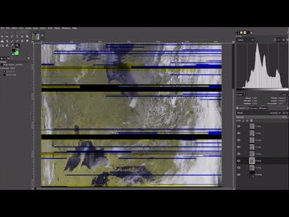Open Fonts dock tab icon
289x217 pixels.
[x=245, y=33]
